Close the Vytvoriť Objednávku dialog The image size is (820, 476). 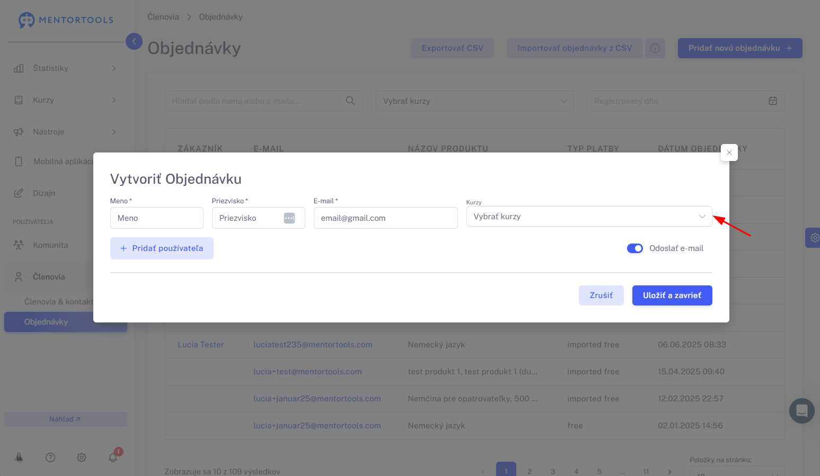point(729,152)
